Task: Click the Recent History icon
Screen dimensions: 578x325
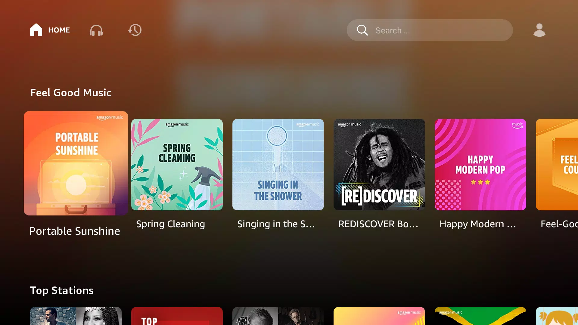Action: pos(135,30)
